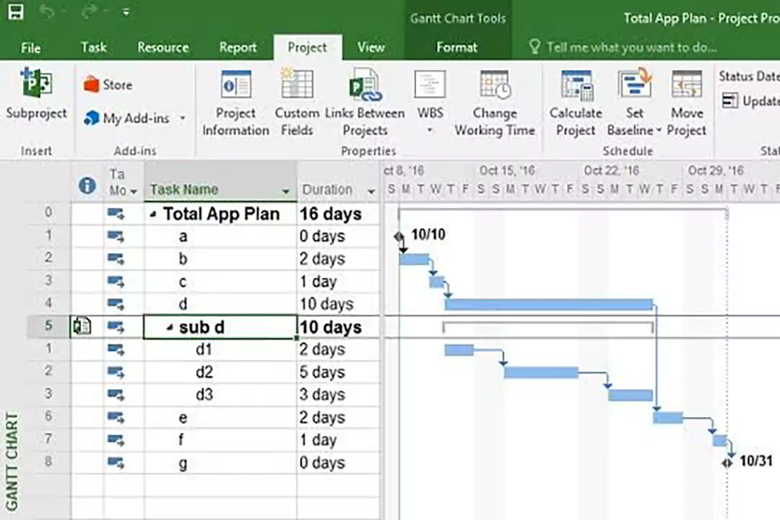Click the '3 days' duration cell of d3

[x=338, y=394]
